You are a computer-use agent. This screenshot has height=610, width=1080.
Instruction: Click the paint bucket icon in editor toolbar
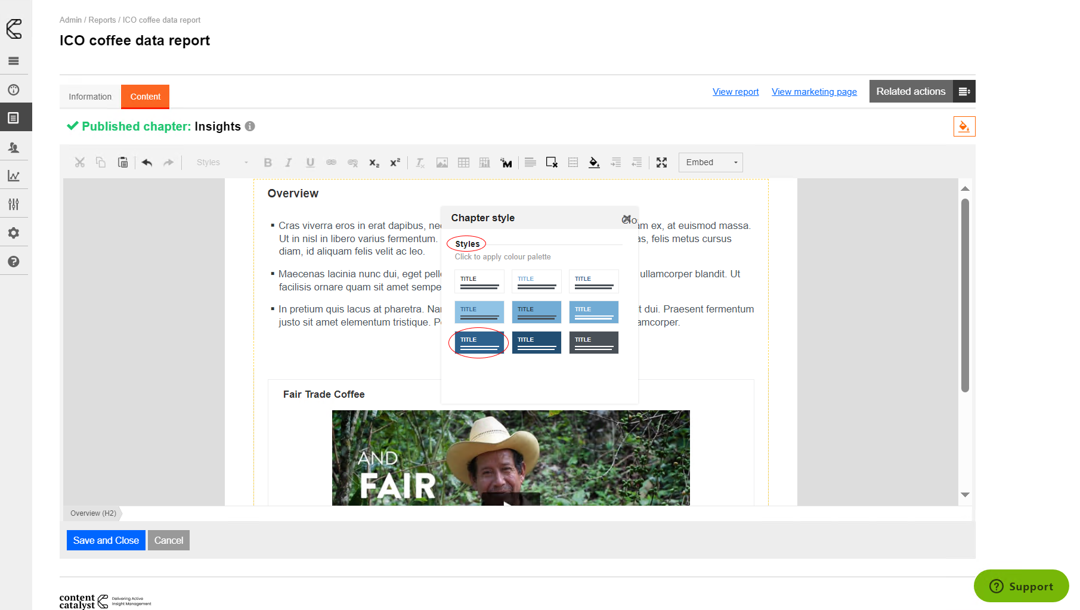594,162
